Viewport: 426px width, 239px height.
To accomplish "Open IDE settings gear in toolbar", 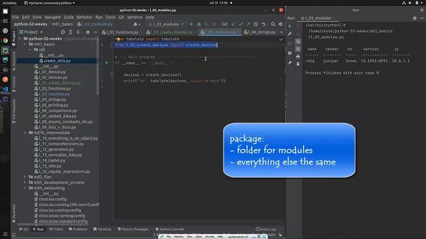I will pyautogui.click(x=281, y=24).
